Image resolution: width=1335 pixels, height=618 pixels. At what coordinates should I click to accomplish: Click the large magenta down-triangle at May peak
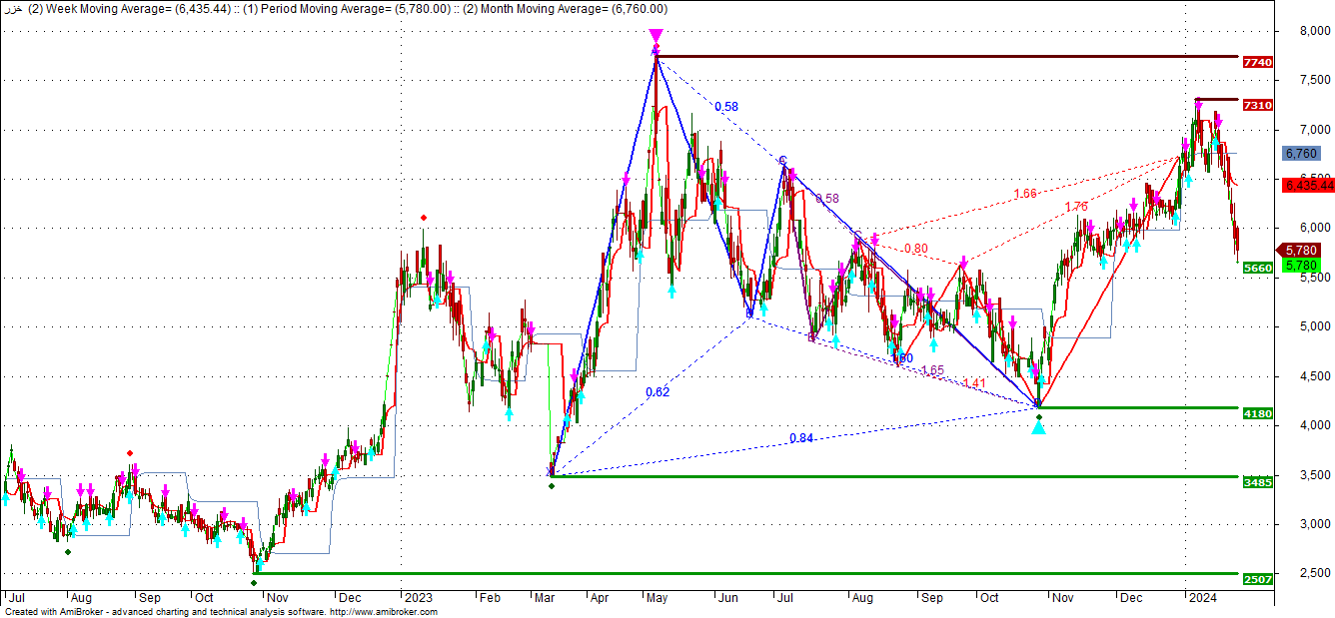tap(656, 36)
